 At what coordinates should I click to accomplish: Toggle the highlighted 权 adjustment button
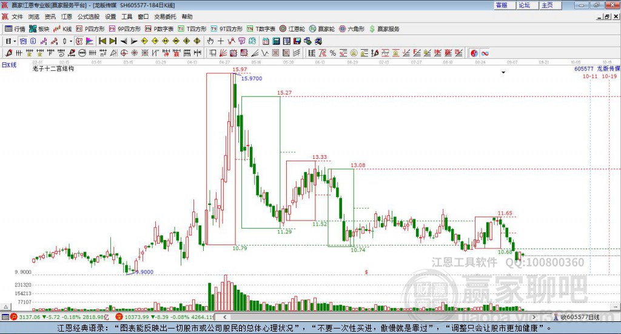tap(79, 41)
